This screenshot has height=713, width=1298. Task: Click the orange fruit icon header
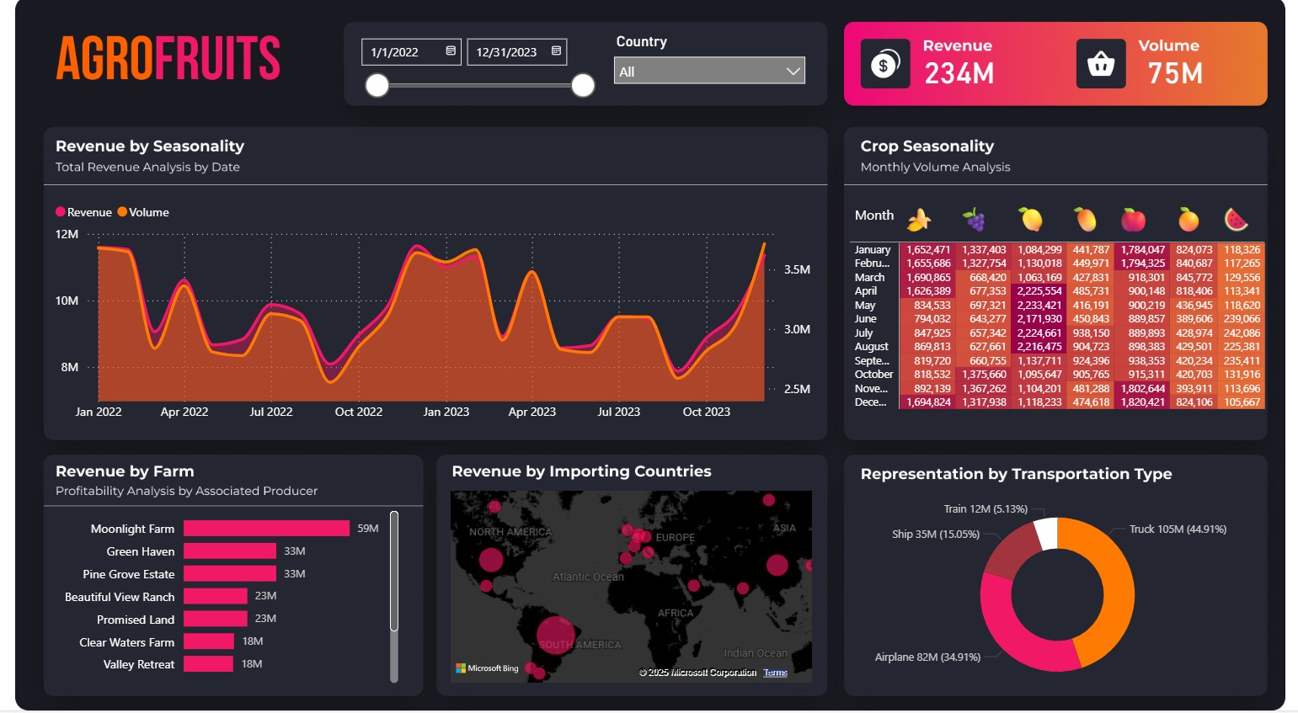coord(1188,221)
